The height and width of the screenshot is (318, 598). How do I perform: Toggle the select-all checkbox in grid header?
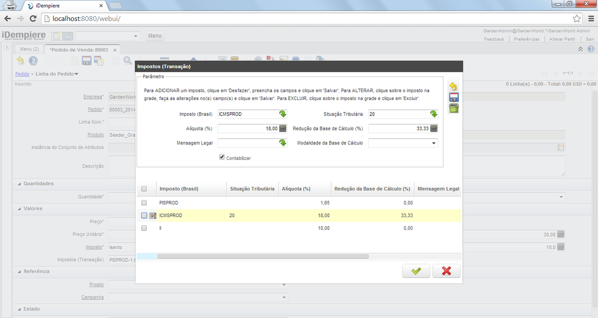pyautogui.click(x=144, y=189)
